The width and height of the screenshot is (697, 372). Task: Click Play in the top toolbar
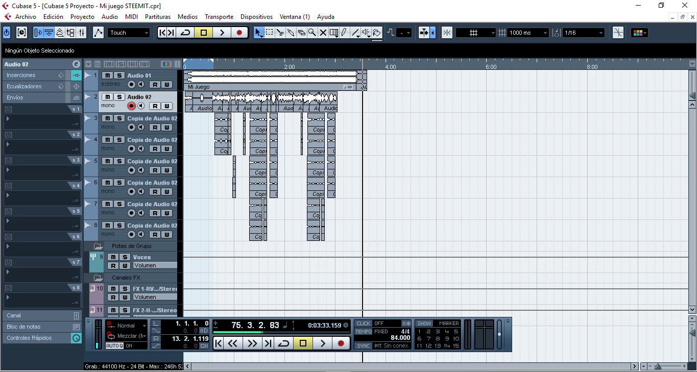[222, 33]
